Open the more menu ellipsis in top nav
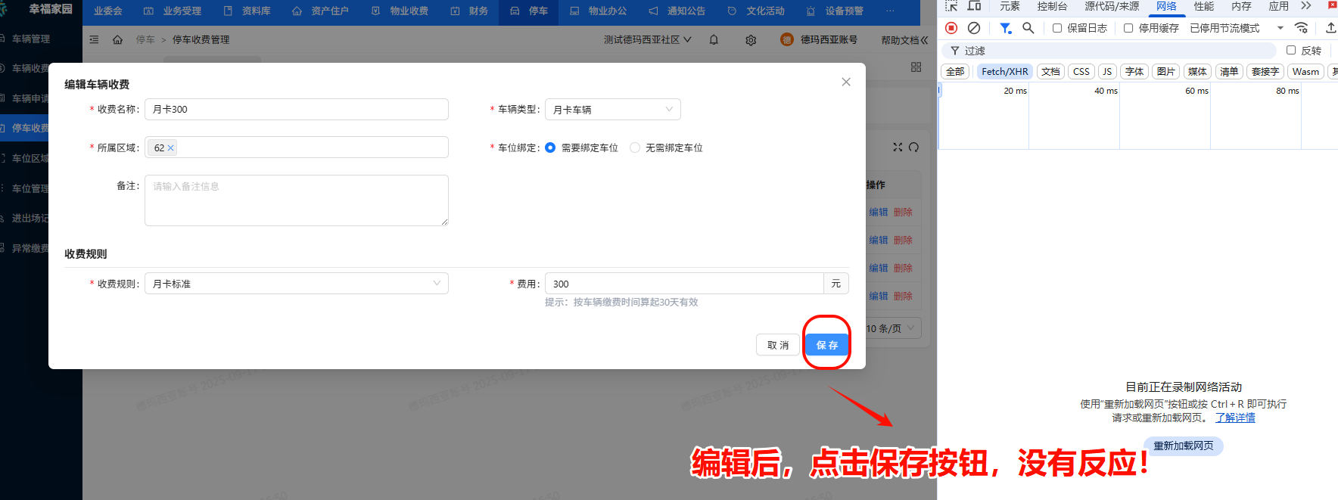Viewport: 1338px width, 500px height. [x=890, y=11]
